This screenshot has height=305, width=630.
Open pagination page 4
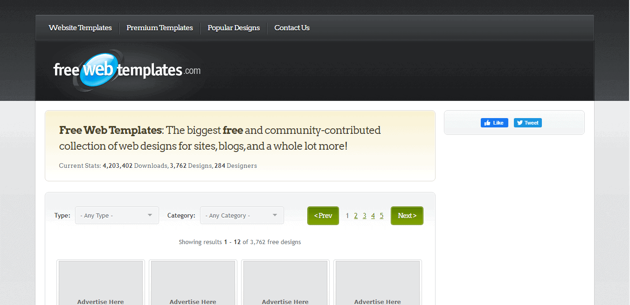pos(373,215)
